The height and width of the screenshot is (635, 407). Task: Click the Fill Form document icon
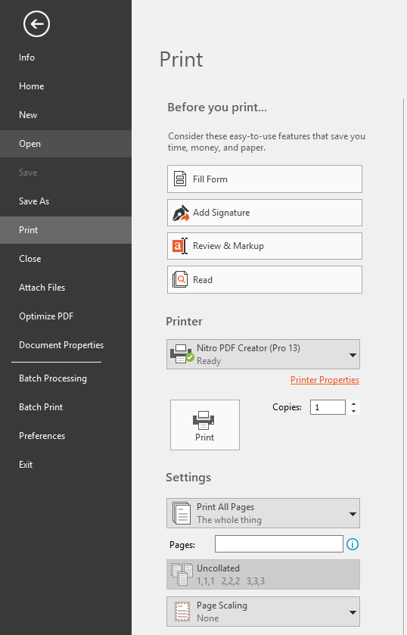(x=180, y=179)
